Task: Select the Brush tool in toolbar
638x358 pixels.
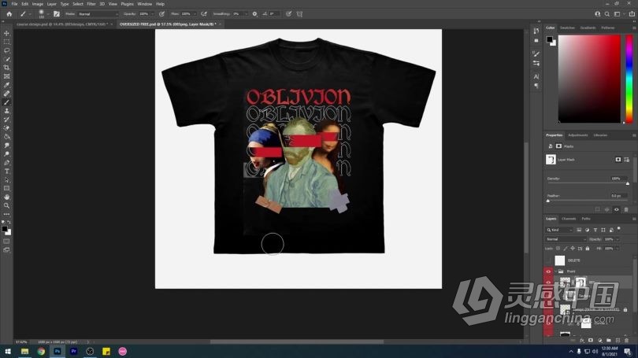Action: pos(6,102)
